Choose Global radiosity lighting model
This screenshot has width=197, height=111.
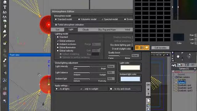click(58, 51)
